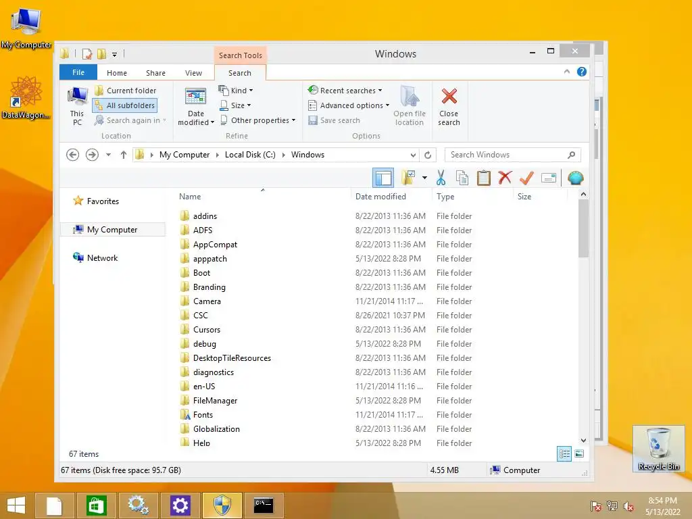Image resolution: width=692 pixels, height=519 pixels.
Task: Open Explorer help question mark icon
Action: (x=582, y=72)
